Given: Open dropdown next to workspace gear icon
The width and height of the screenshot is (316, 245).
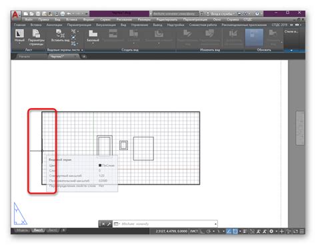Looking at the screenshot, I should [277, 232].
